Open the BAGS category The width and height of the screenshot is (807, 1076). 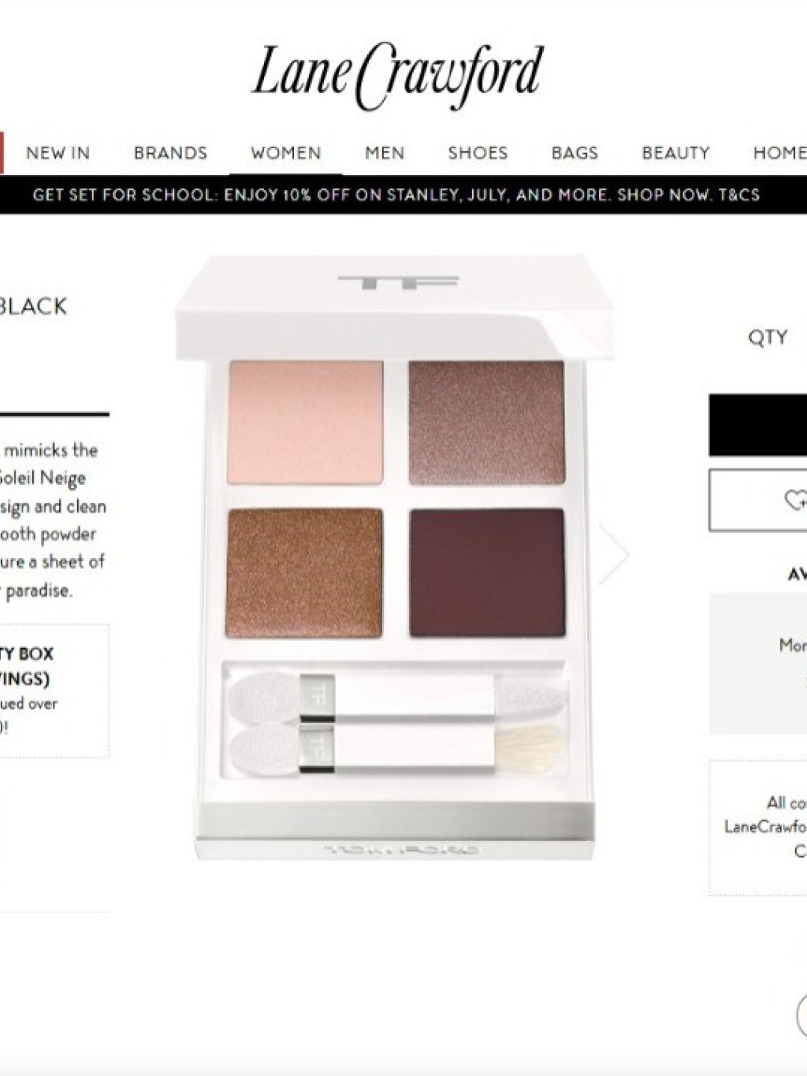[575, 153]
